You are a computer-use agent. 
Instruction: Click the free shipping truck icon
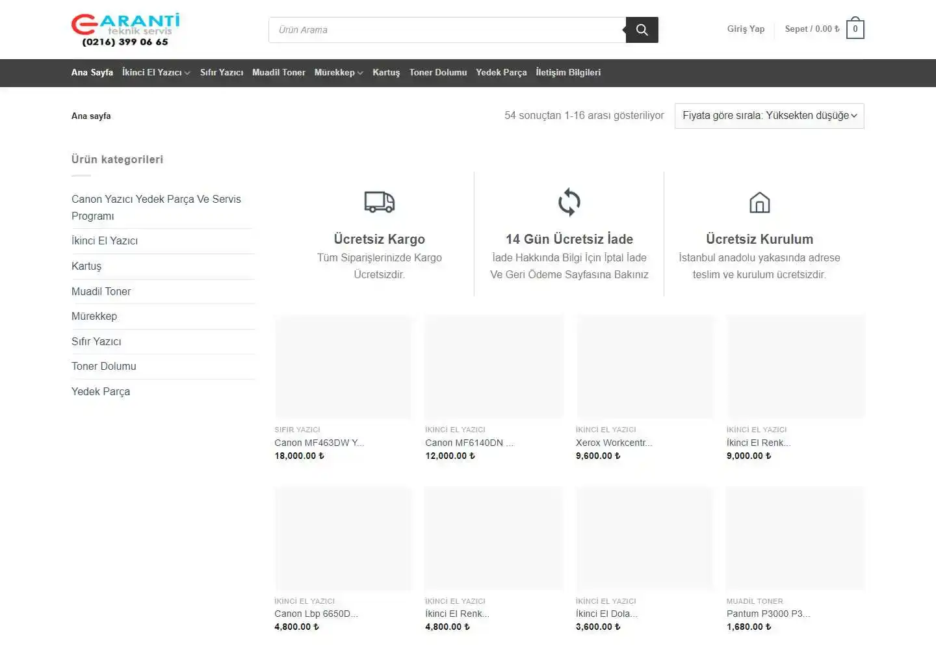380,202
